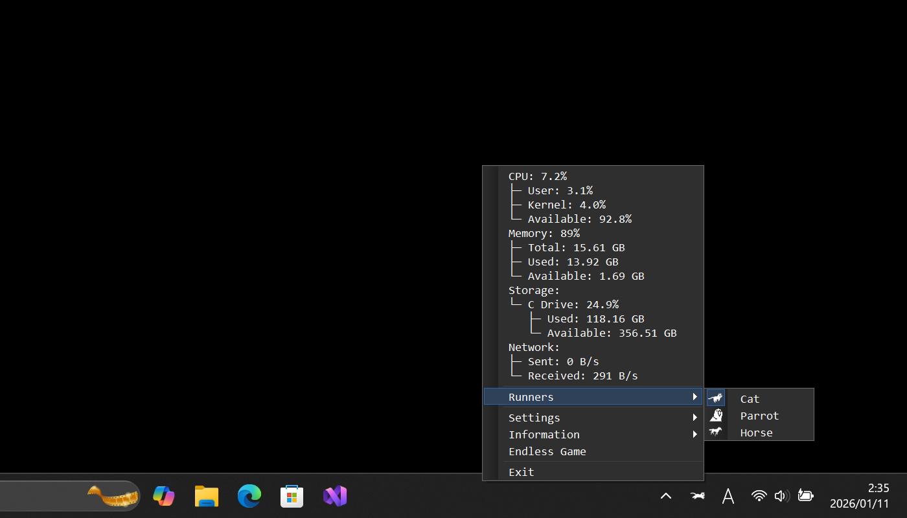The image size is (907, 518).
Task: Click the IME language indicator icon
Action: pyautogui.click(x=728, y=496)
